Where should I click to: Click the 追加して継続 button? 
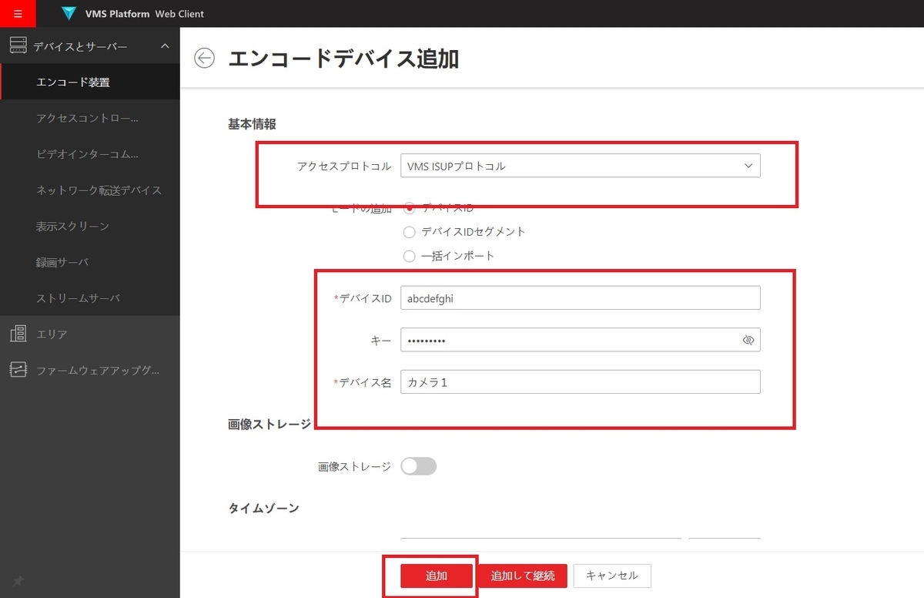(522, 576)
